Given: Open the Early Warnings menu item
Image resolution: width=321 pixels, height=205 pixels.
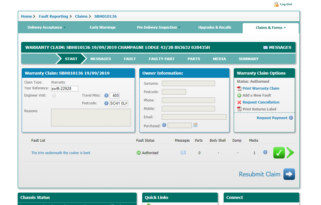Looking at the screenshot, I should click(x=103, y=27).
